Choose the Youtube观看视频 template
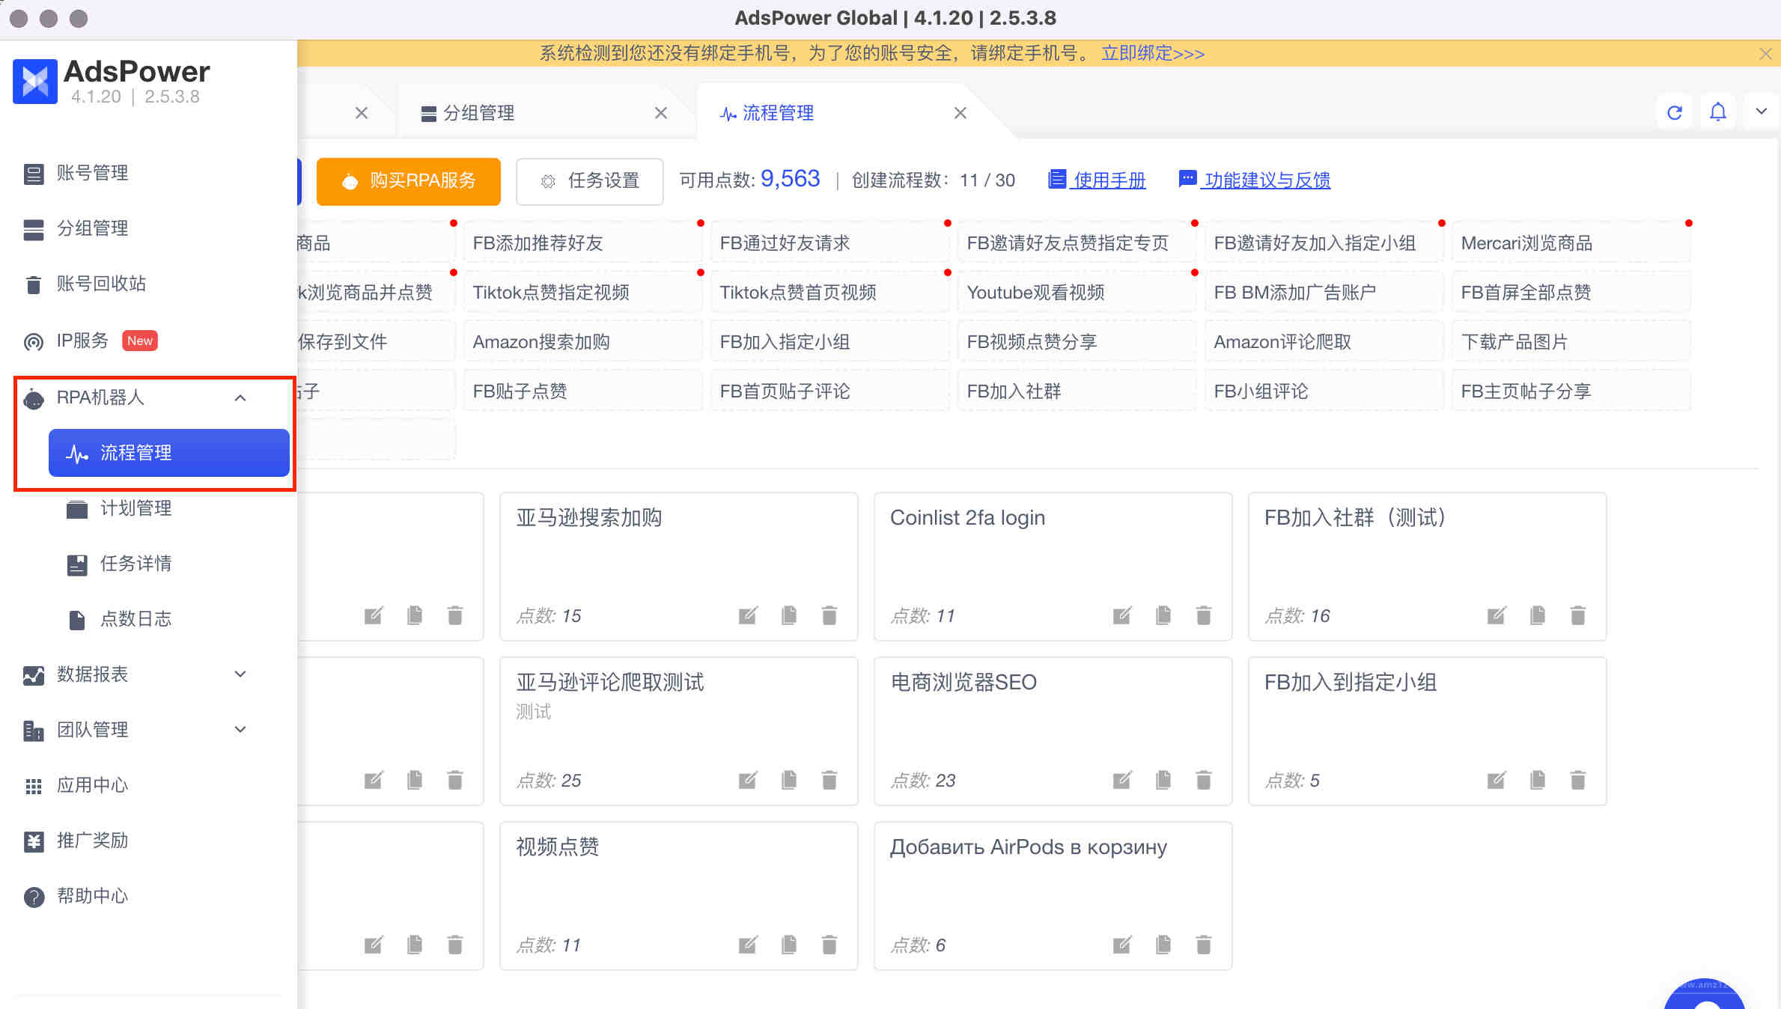Image resolution: width=1781 pixels, height=1009 pixels. pos(1077,292)
